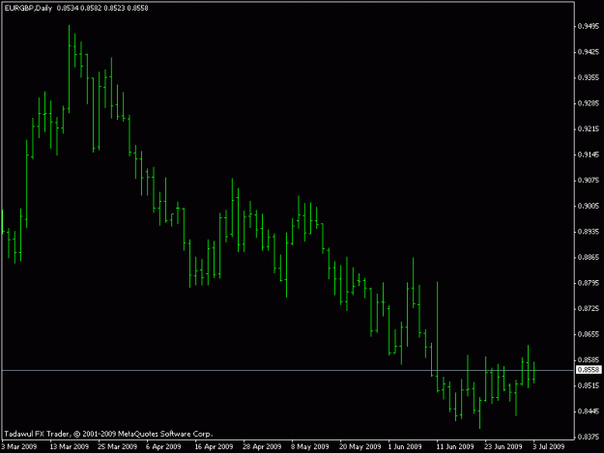Viewport: 604px width, 453px height.
Task: Click the 0.9145 price axis label
Action: [x=589, y=155]
